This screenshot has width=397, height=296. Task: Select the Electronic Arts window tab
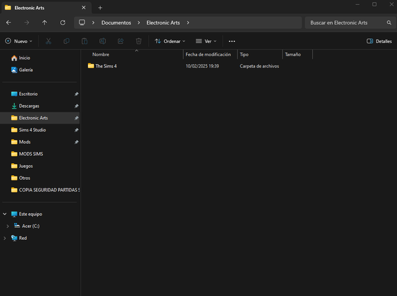point(46,8)
